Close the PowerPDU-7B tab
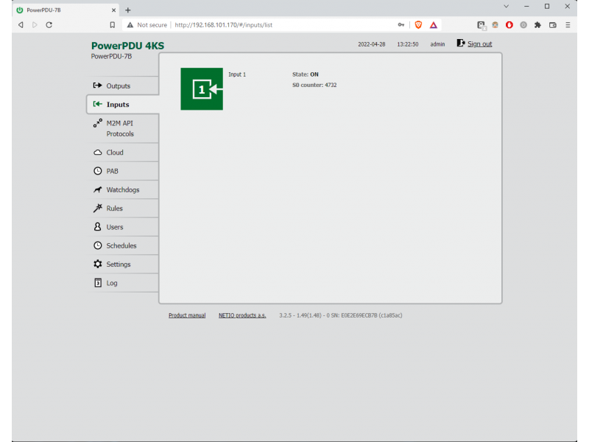Screen dimensions: 589x442 [x=113, y=10]
